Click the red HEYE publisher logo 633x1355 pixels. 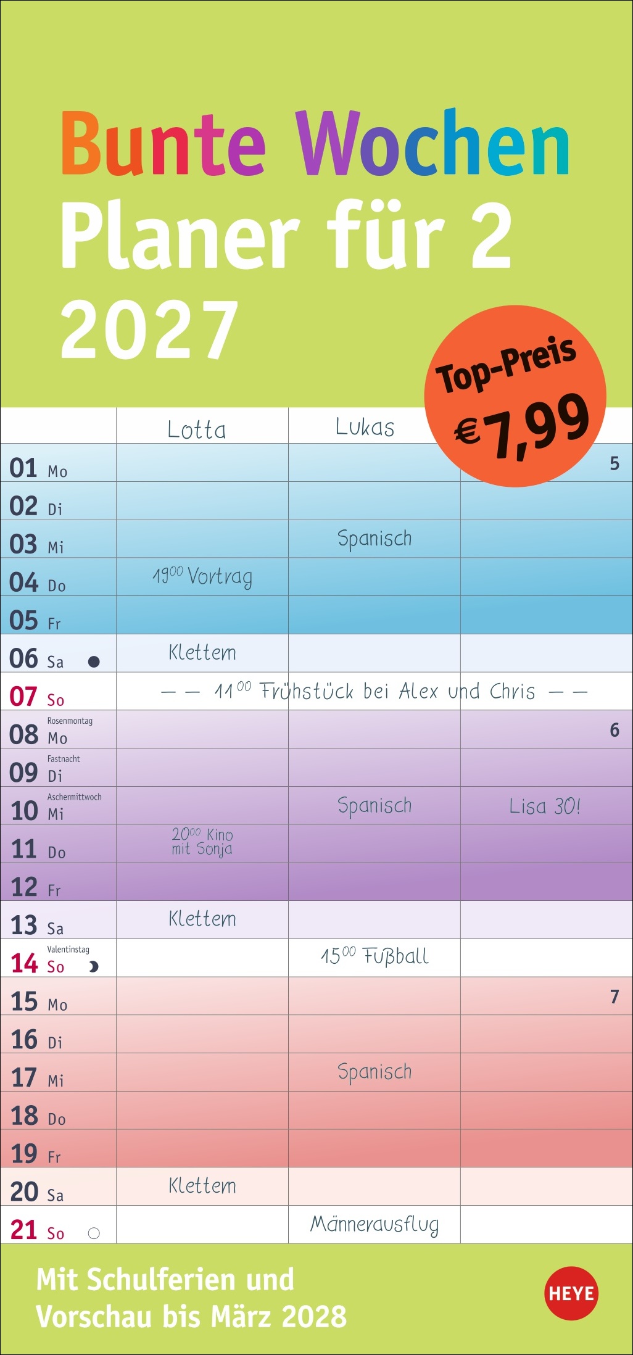tap(571, 1293)
